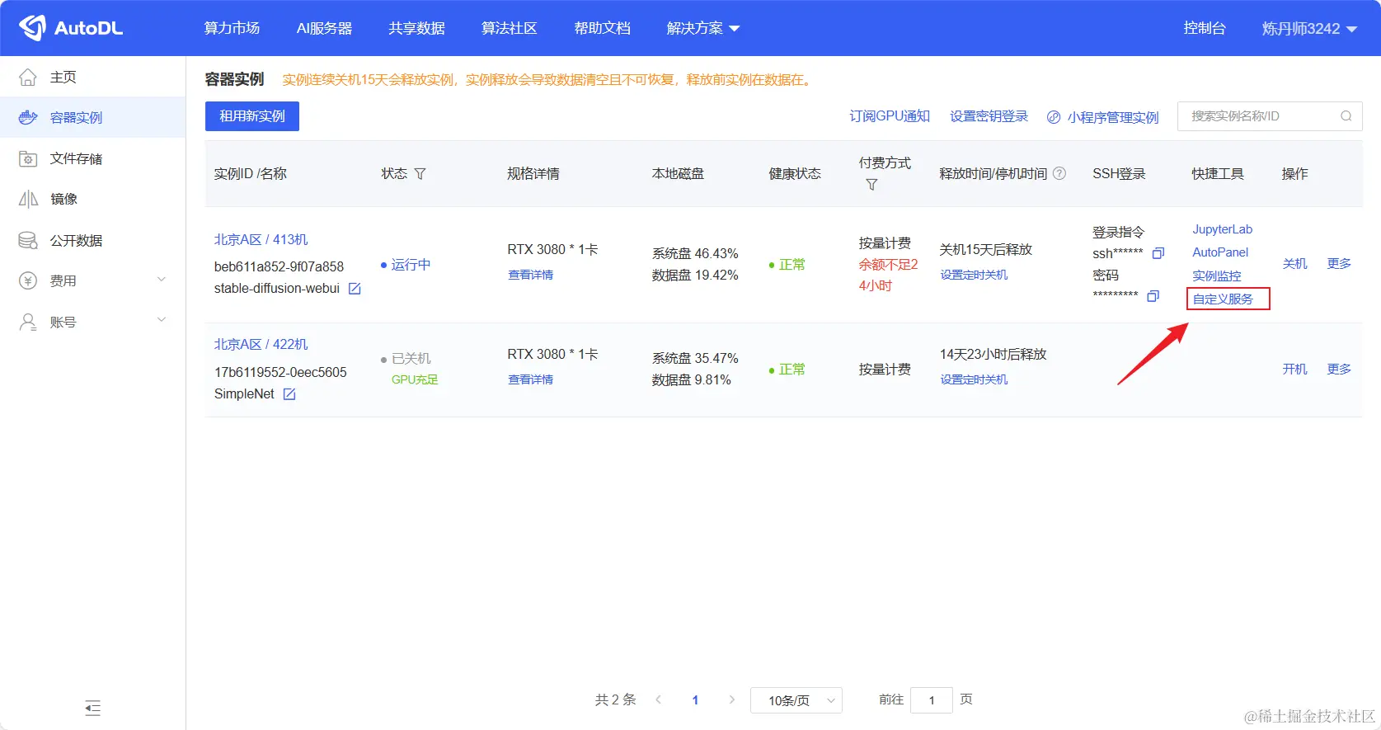Click the 租用新实例 button
Image resolution: width=1381 pixels, height=730 pixels.
pyautogui.click(x=252, y=116)
